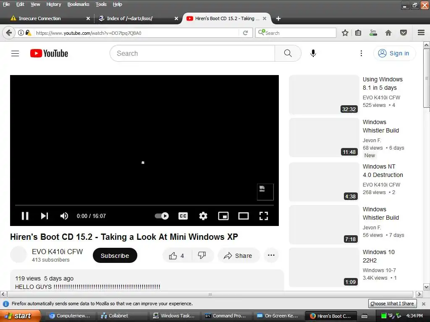Viewport: 430px width, 322px height.
Task: Go to the Firefox home page
Action: (388, 33)
